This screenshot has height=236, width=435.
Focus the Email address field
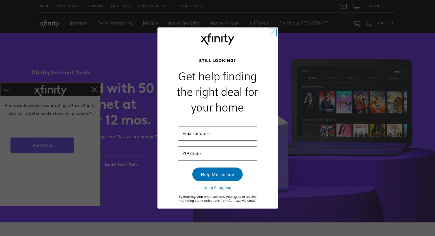(x=217, y=133)
